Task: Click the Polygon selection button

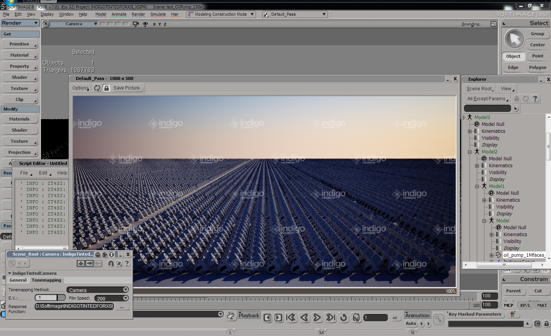Action: tap(538, 67)
